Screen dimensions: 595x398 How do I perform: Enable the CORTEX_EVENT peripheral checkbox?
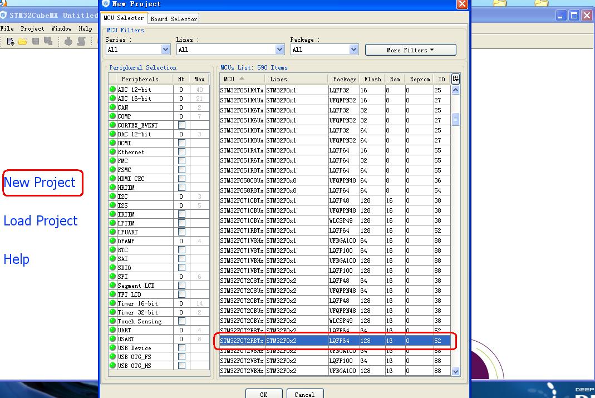tap(182, 125)
